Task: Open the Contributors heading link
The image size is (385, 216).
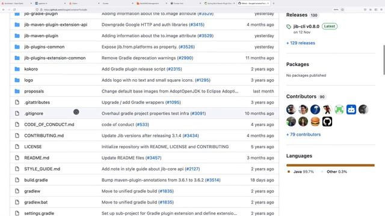Action: [x=301, y=97]
